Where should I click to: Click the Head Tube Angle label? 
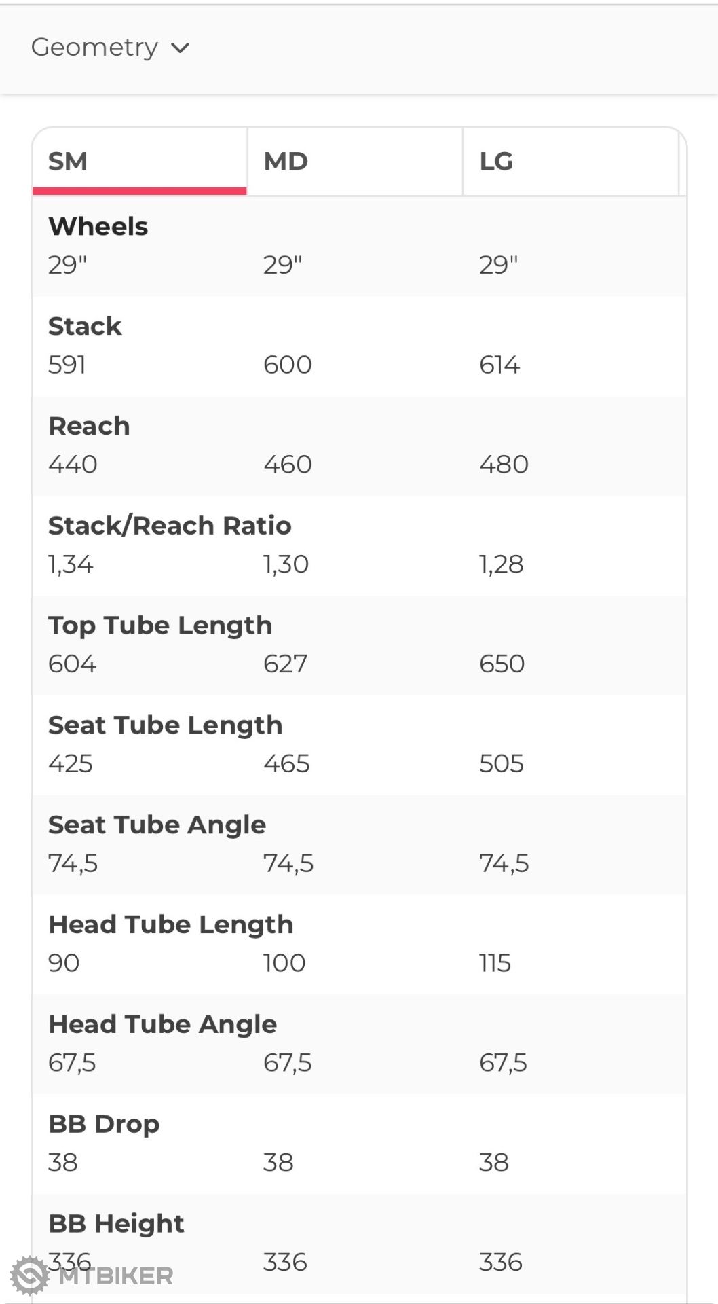[x=162, y=1024]
